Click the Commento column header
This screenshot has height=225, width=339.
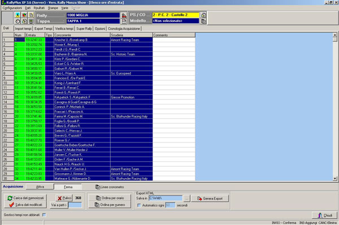tap(174, 35)
